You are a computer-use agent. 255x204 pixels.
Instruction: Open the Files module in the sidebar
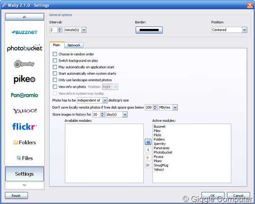tap(25, 158)
